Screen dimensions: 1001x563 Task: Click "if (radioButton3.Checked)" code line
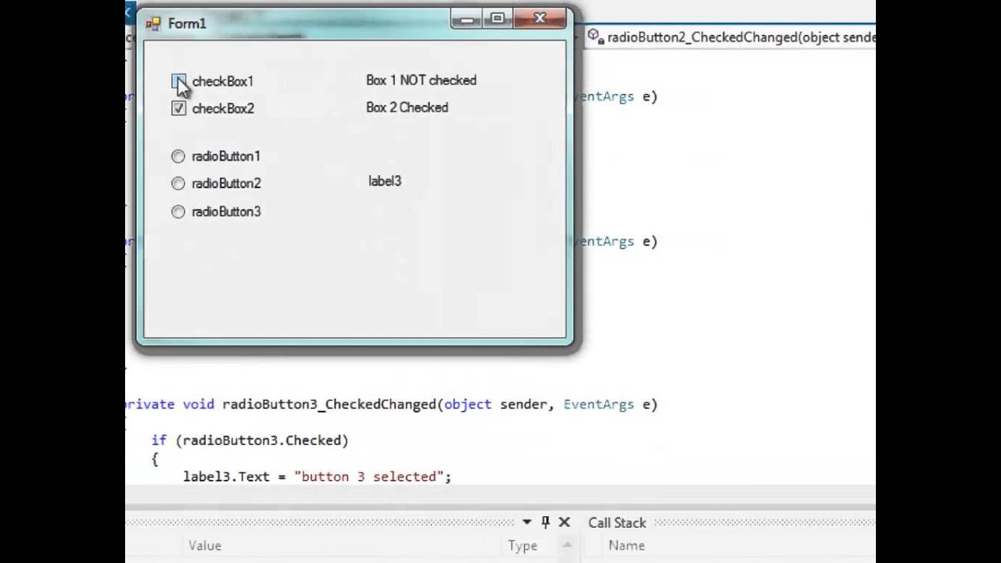[x=250, y=440]
